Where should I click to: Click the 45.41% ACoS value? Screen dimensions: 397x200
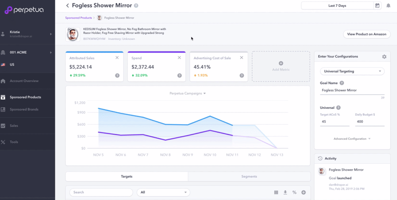(x=202, y=67)
